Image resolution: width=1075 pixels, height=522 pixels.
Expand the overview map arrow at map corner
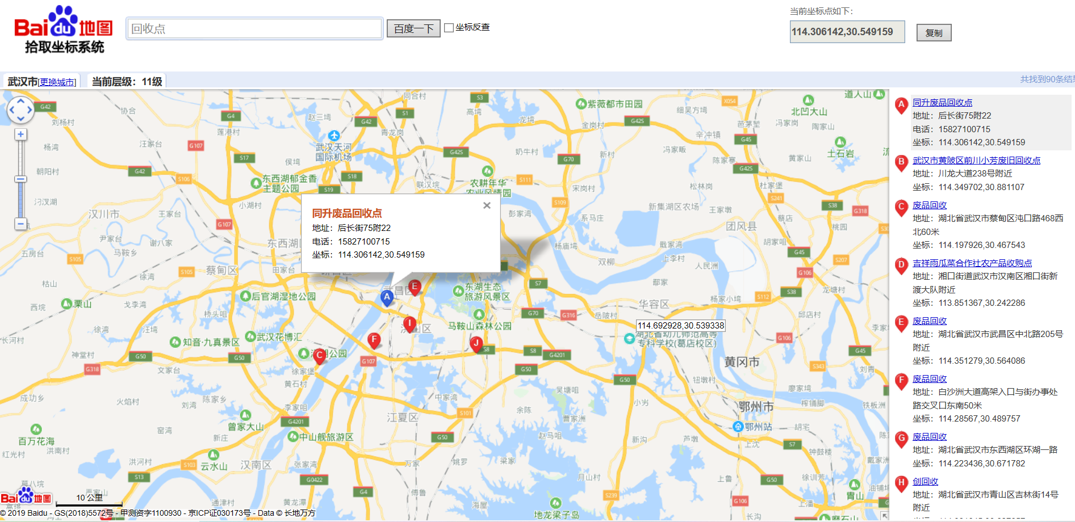884,516
